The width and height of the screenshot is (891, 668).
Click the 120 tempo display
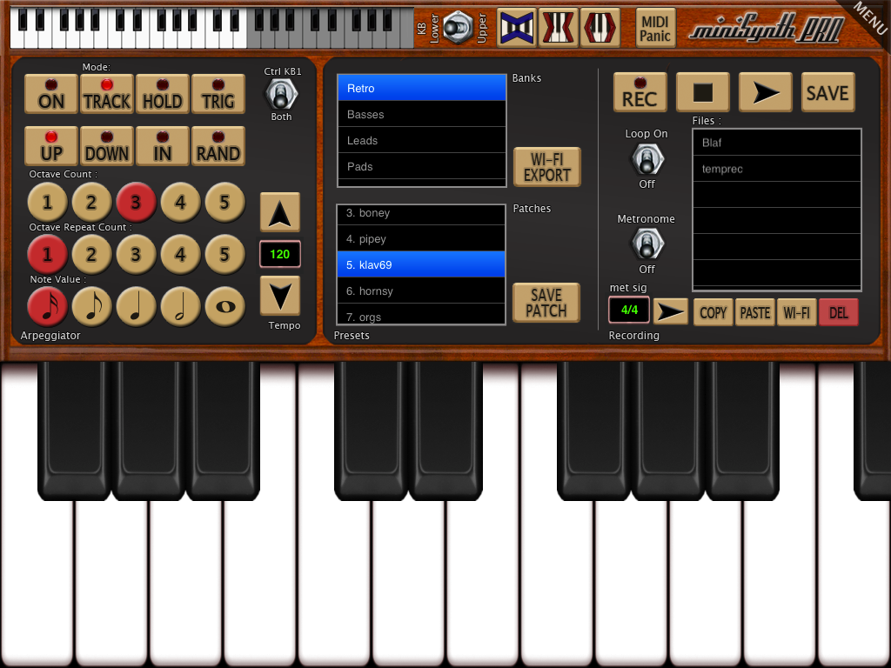tap(280, 254)
